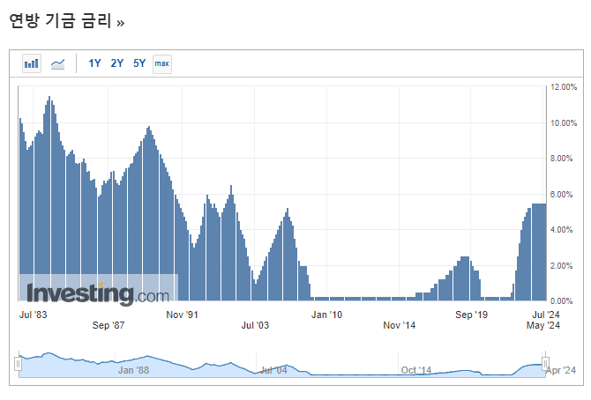Click the Jul '24 axis label
Image resolution: width=591 pixels, height=400 pixels.
point(546,315)
